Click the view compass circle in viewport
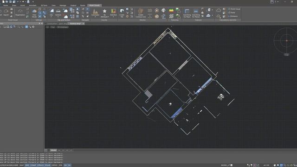The width and height of the screenshot is (297, 167). pyautogui.click(x=286, y=40)
